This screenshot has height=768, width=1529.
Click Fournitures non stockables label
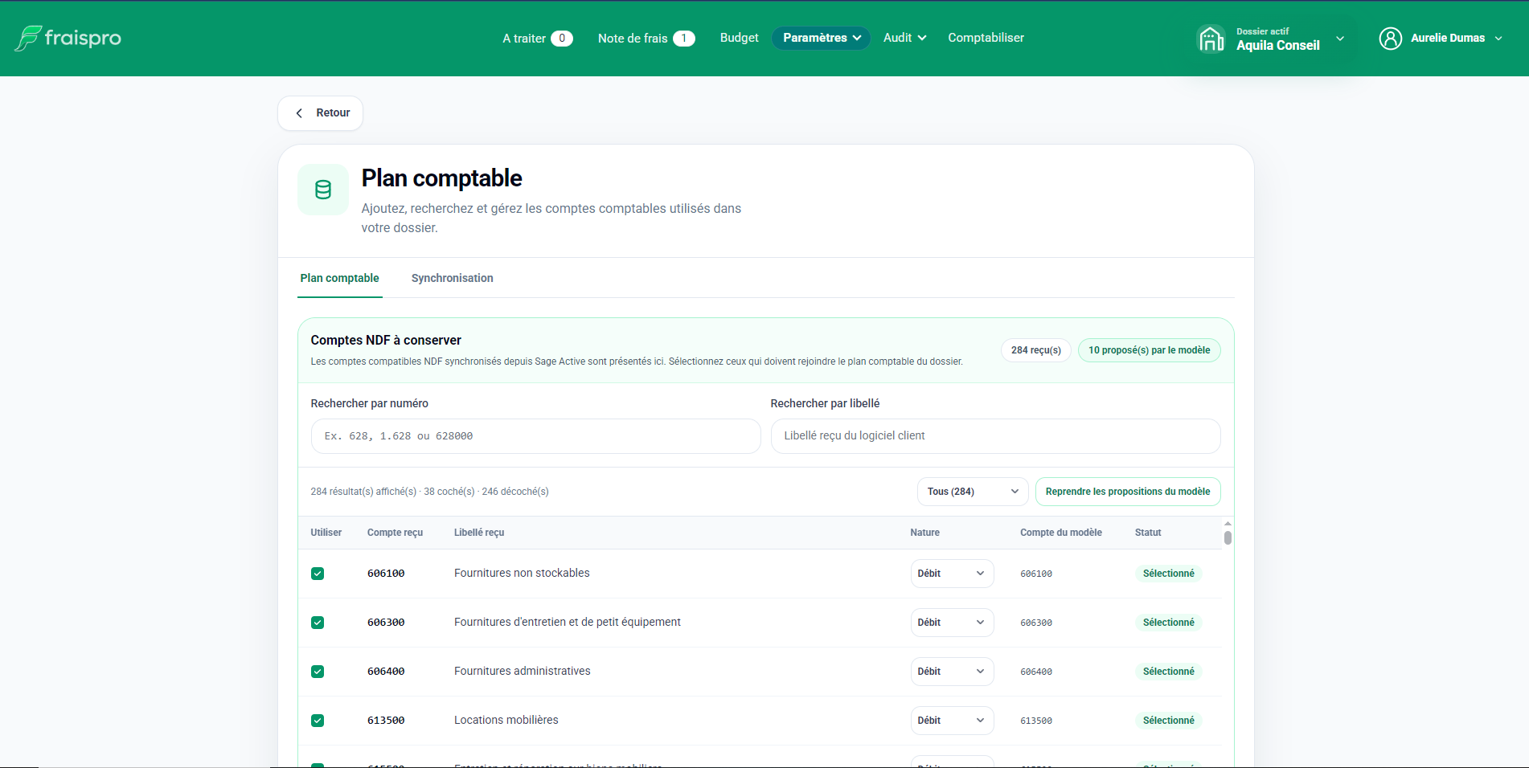coord(522,573)
